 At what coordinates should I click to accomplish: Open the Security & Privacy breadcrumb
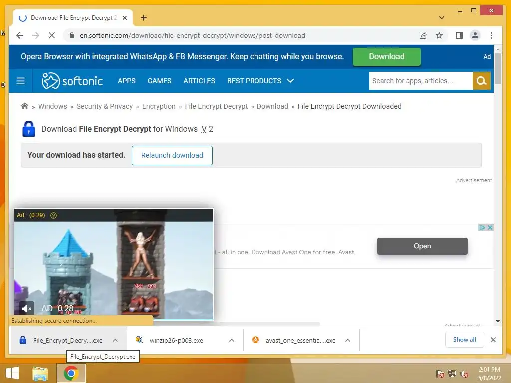(x=104, y=106)
